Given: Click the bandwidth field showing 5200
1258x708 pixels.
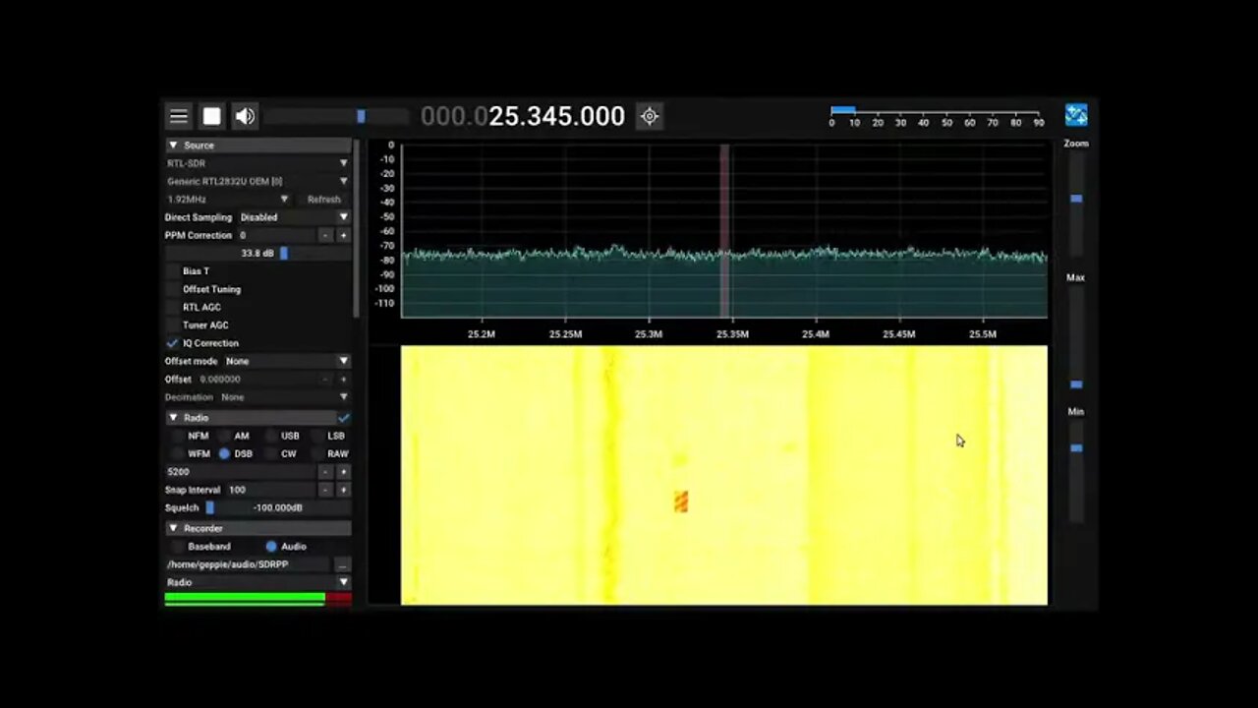Looking at the screenshot, I should (x=241, y=472).
